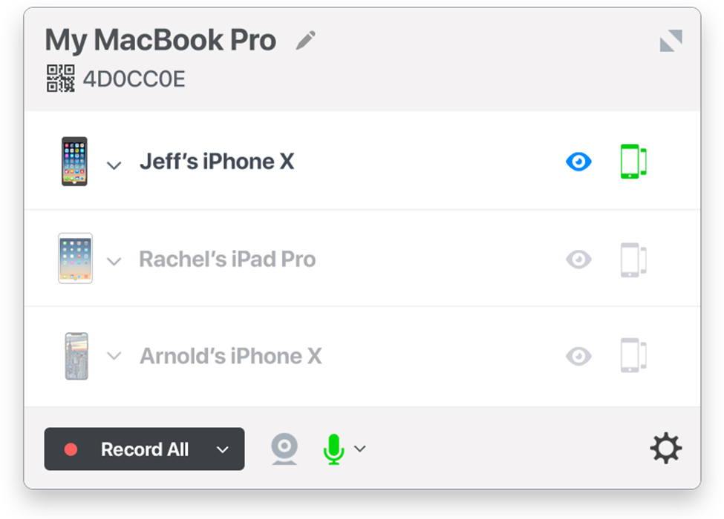
Task: Open the Record All dropdown arrow
Action: tap(223, 449)
